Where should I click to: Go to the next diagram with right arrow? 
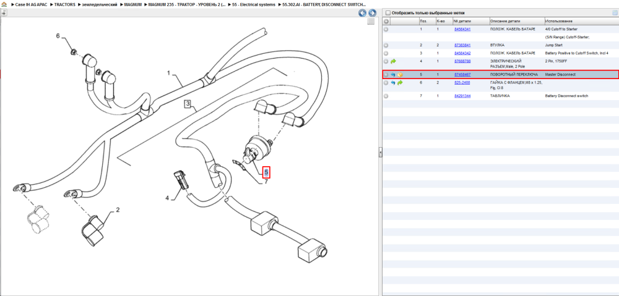pyautogui.click(x=371, y=13)
